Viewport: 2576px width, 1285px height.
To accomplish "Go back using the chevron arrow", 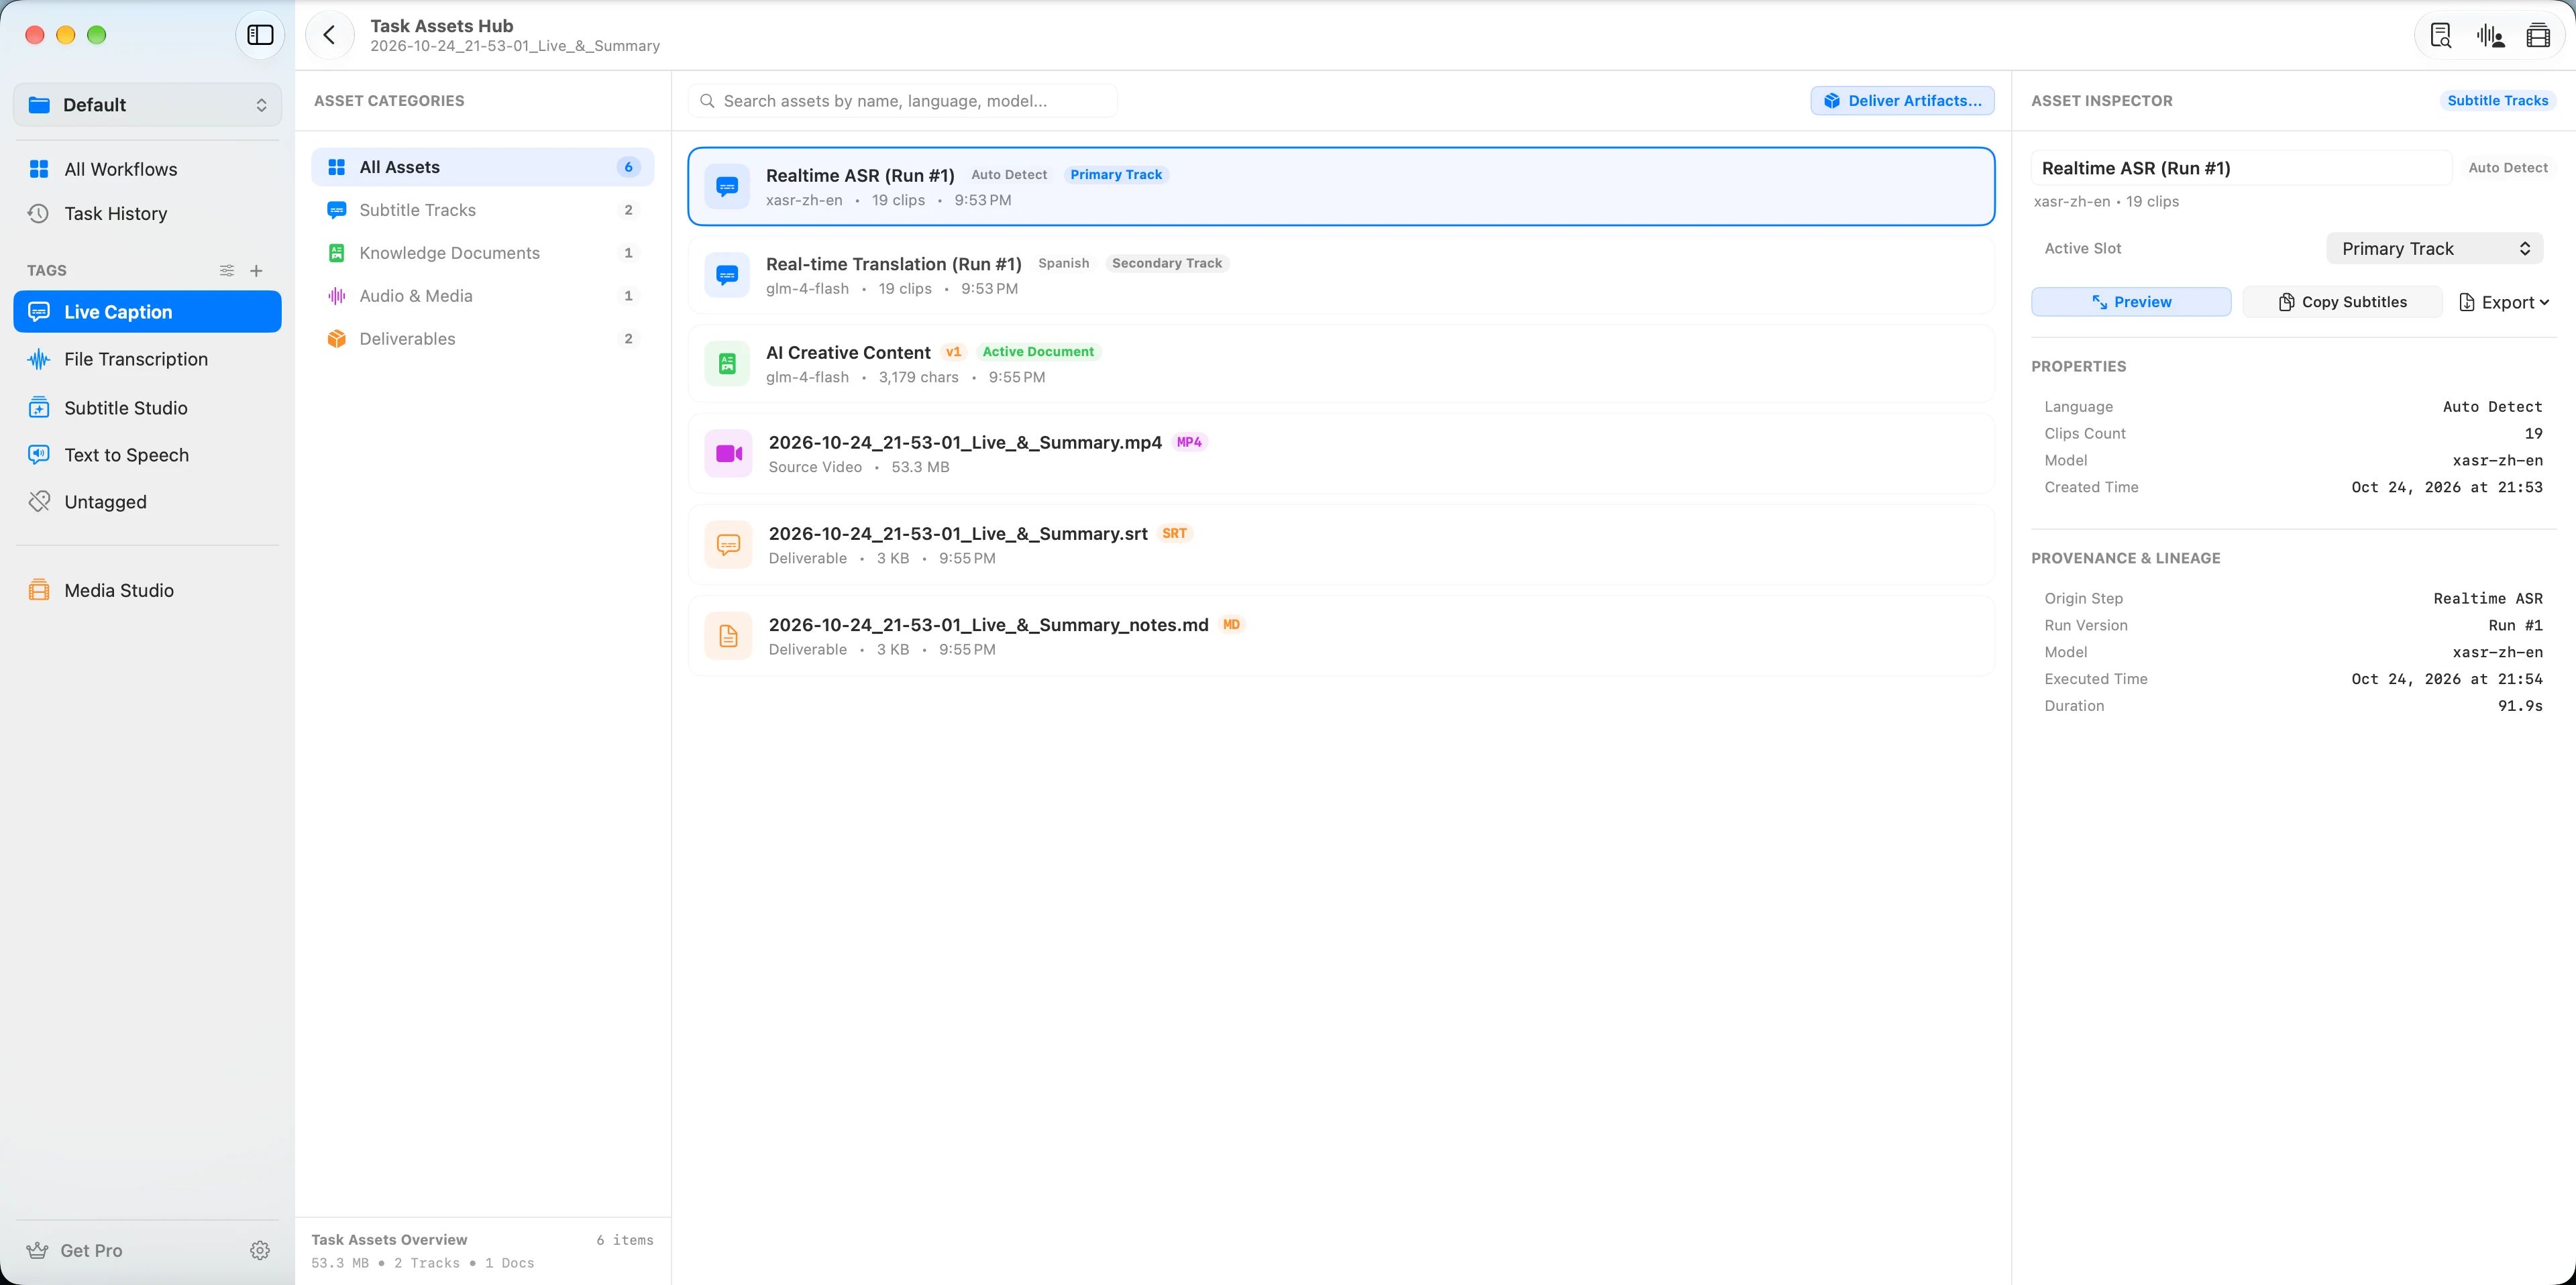I will (x=329, y=35).
